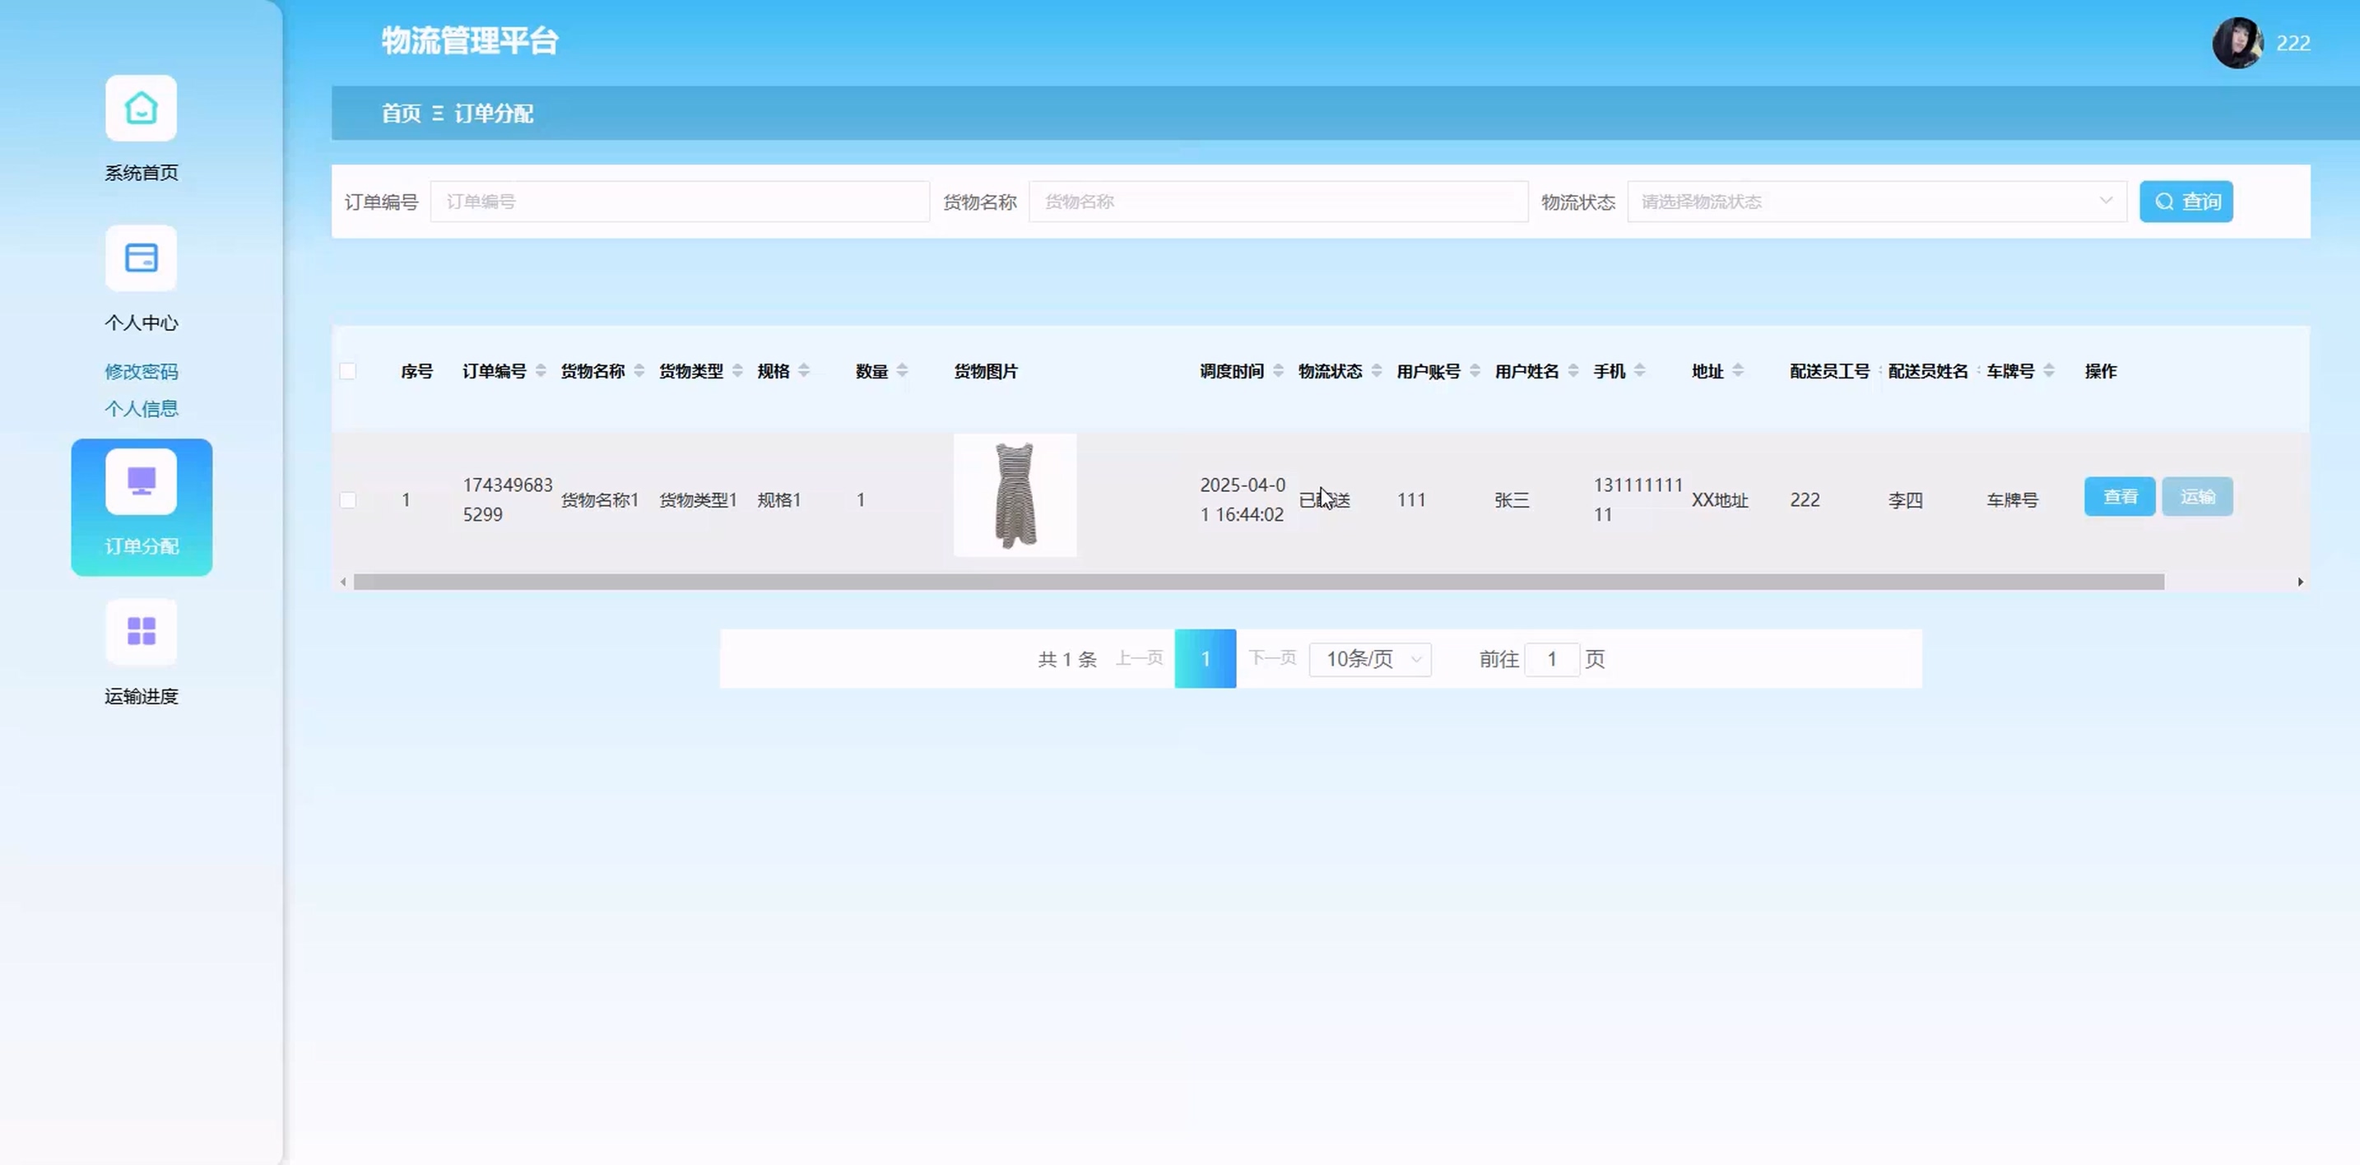Open the 222 username menu
This screenshot has width=2360, height=1165.
tap(2293, 43)
